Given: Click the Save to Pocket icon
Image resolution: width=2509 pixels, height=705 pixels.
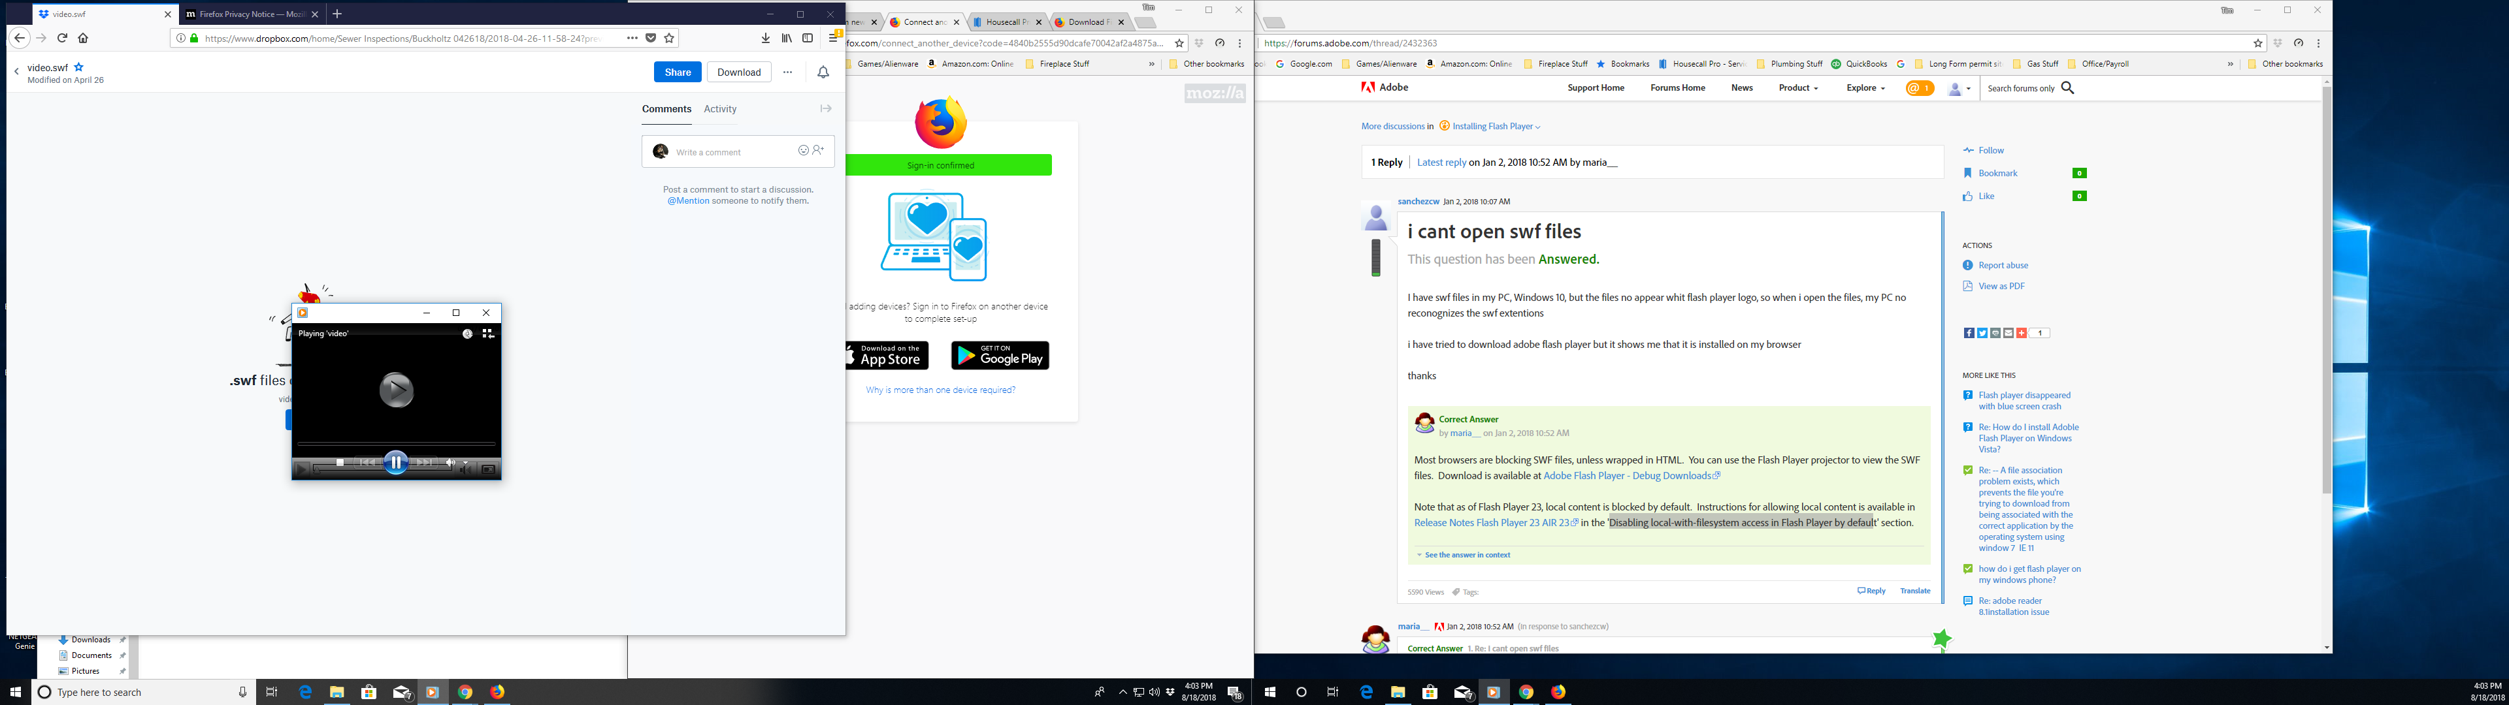Looking at the screenshot, I should click(x=651, y=38).
